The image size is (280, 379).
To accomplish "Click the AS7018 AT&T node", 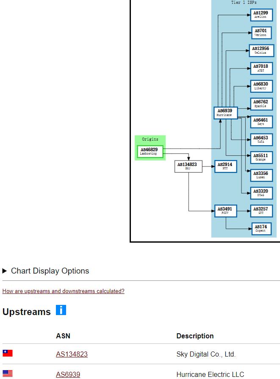I will point(261,69).
